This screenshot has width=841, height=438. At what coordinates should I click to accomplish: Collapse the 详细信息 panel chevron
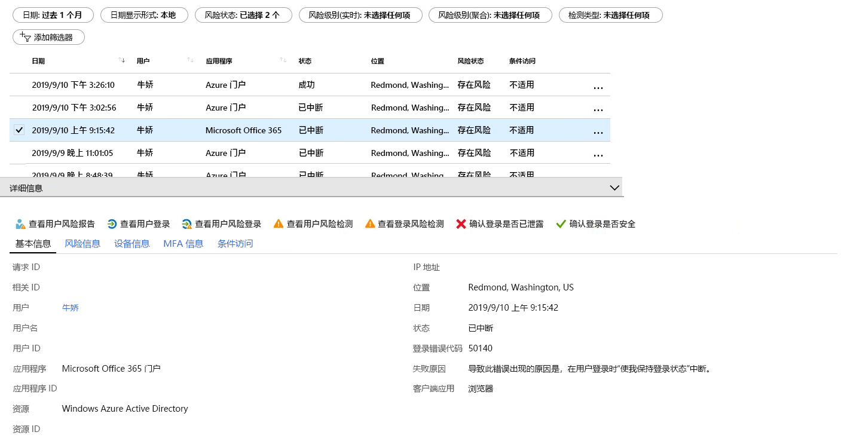pyautogui.click(x=614, y=188)
